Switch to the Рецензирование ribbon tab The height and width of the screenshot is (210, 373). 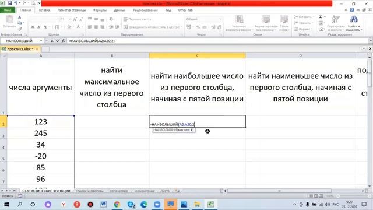coord(145,10)
